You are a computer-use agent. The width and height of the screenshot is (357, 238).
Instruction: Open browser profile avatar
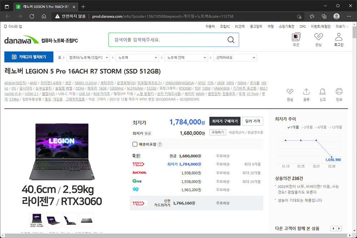337,16
